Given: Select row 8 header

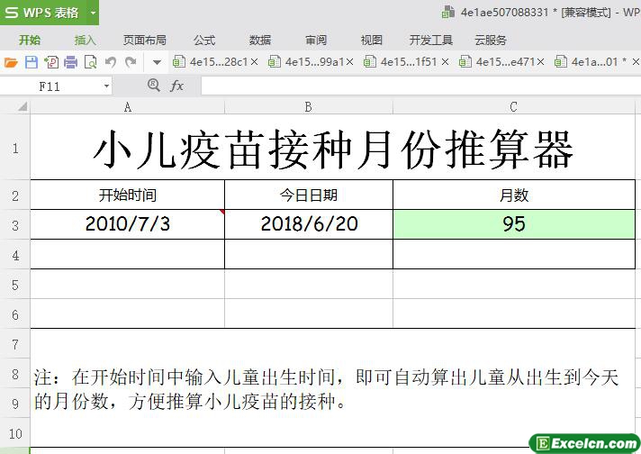Looking at the screenshot, I should coord(15,374).
